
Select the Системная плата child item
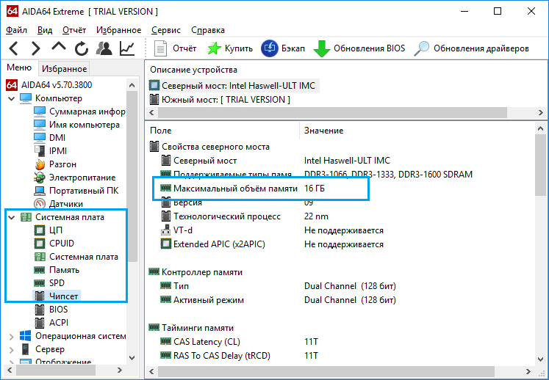(x=76, y=257)
